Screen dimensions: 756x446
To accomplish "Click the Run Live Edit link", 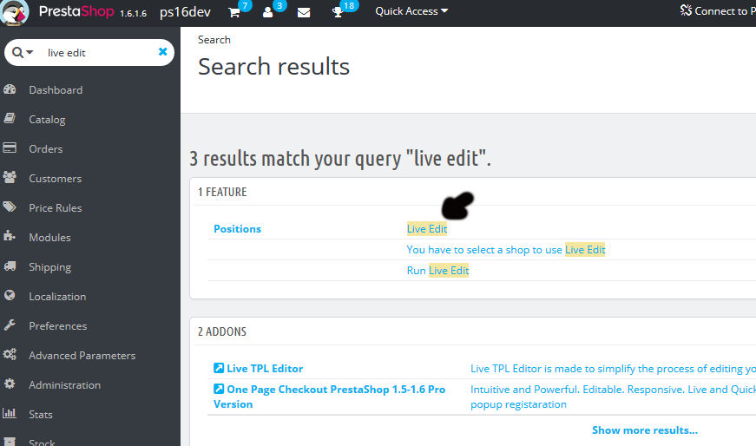I will click(437, 271).
